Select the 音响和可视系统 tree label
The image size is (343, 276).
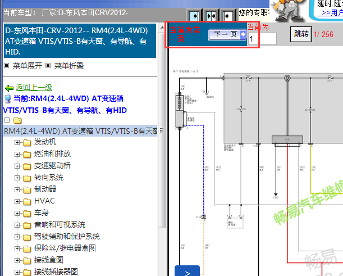[x=60, y=224]
